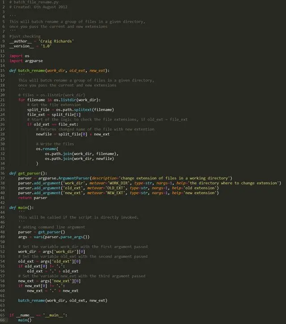Click the os.rename( call line
The width and height of the screenshot is (286, 324).
pos(47,149)
